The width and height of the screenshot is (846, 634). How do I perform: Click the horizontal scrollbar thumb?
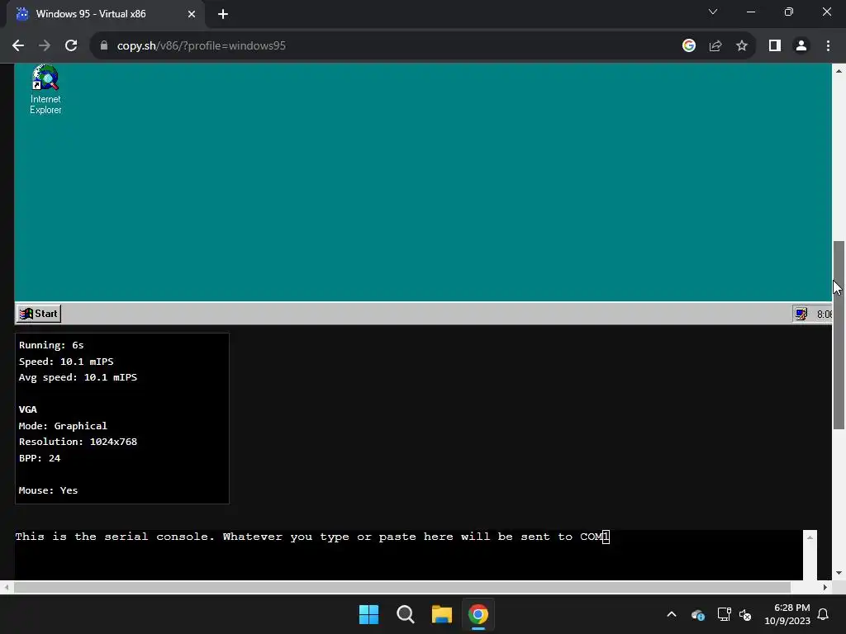402,587
